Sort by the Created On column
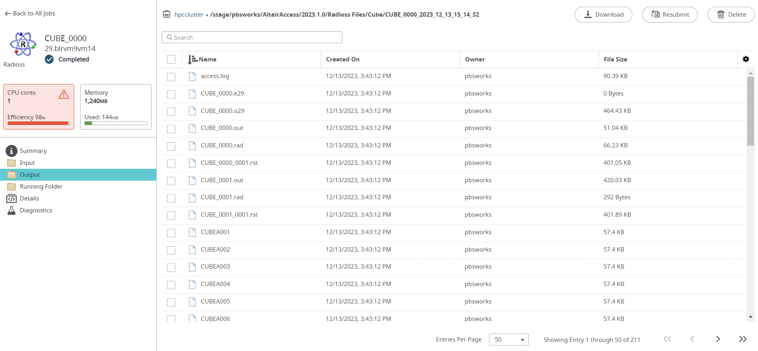 (x=343, y=59)
